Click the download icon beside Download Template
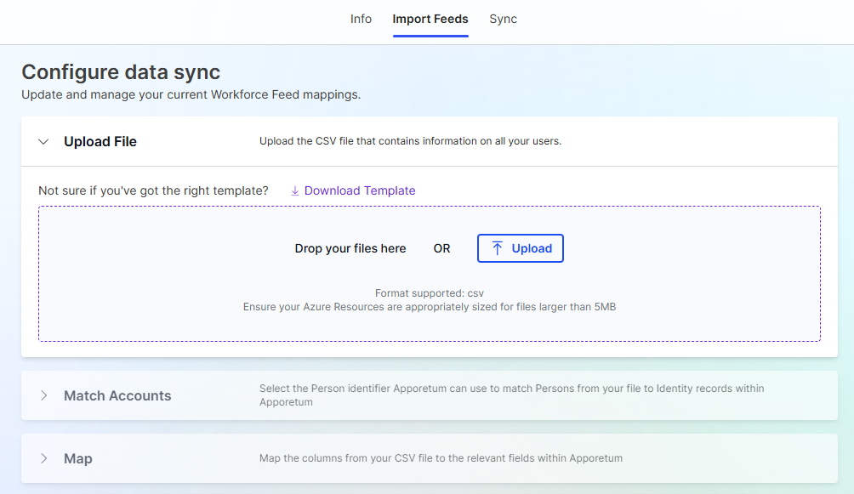The height and width of the screenshot is (494, 854). pyautogui.click(x=295, y=190)
